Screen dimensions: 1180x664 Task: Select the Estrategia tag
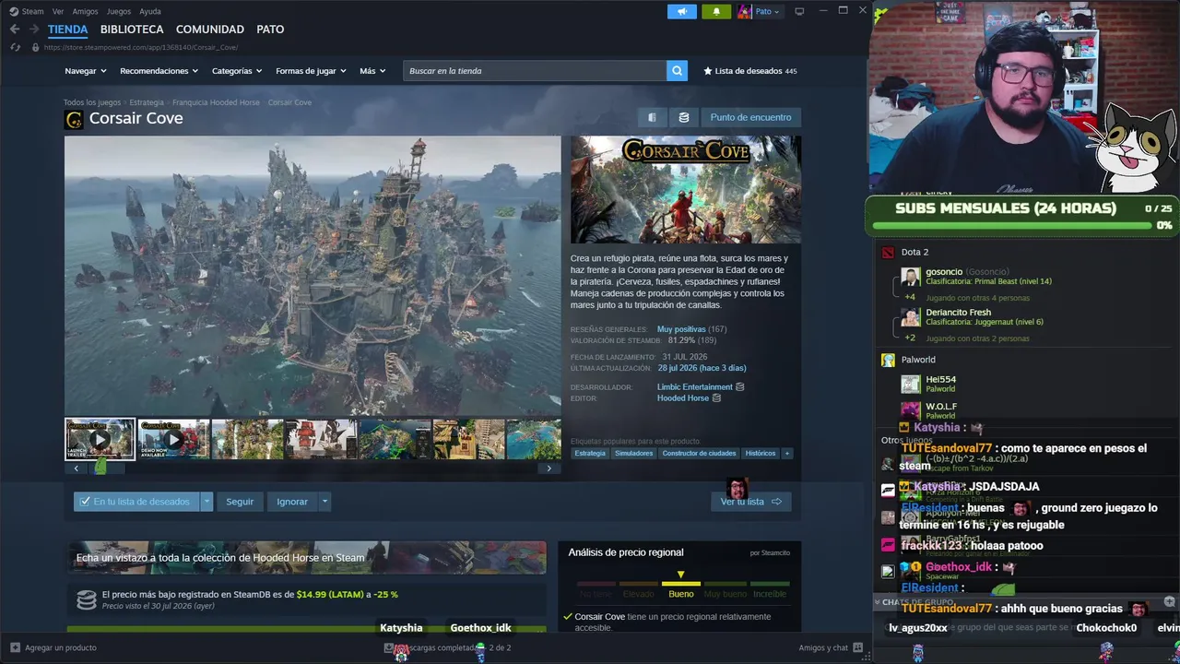pos(590,454)
